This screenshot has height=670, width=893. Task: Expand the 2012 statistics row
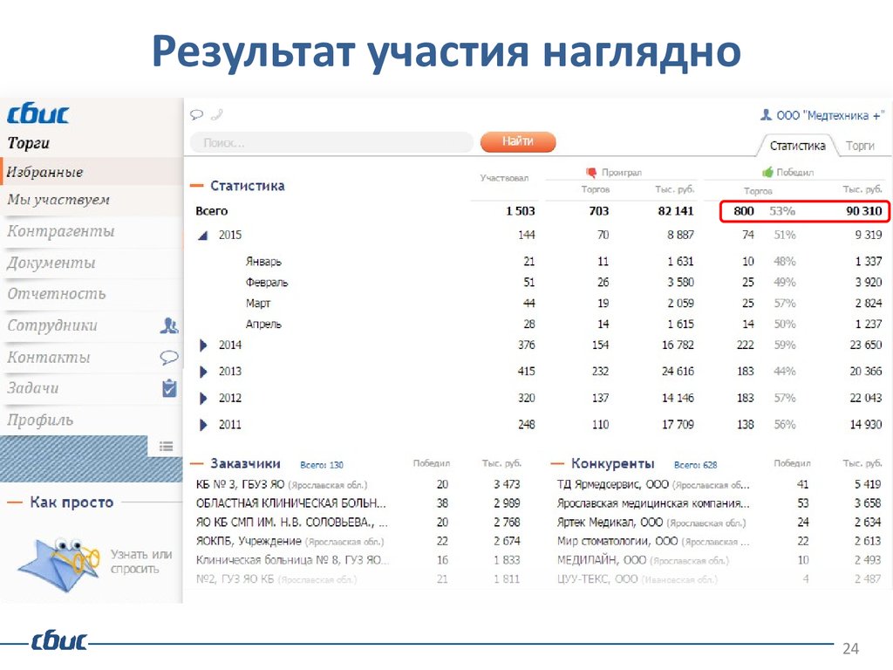tap(203, 399)
